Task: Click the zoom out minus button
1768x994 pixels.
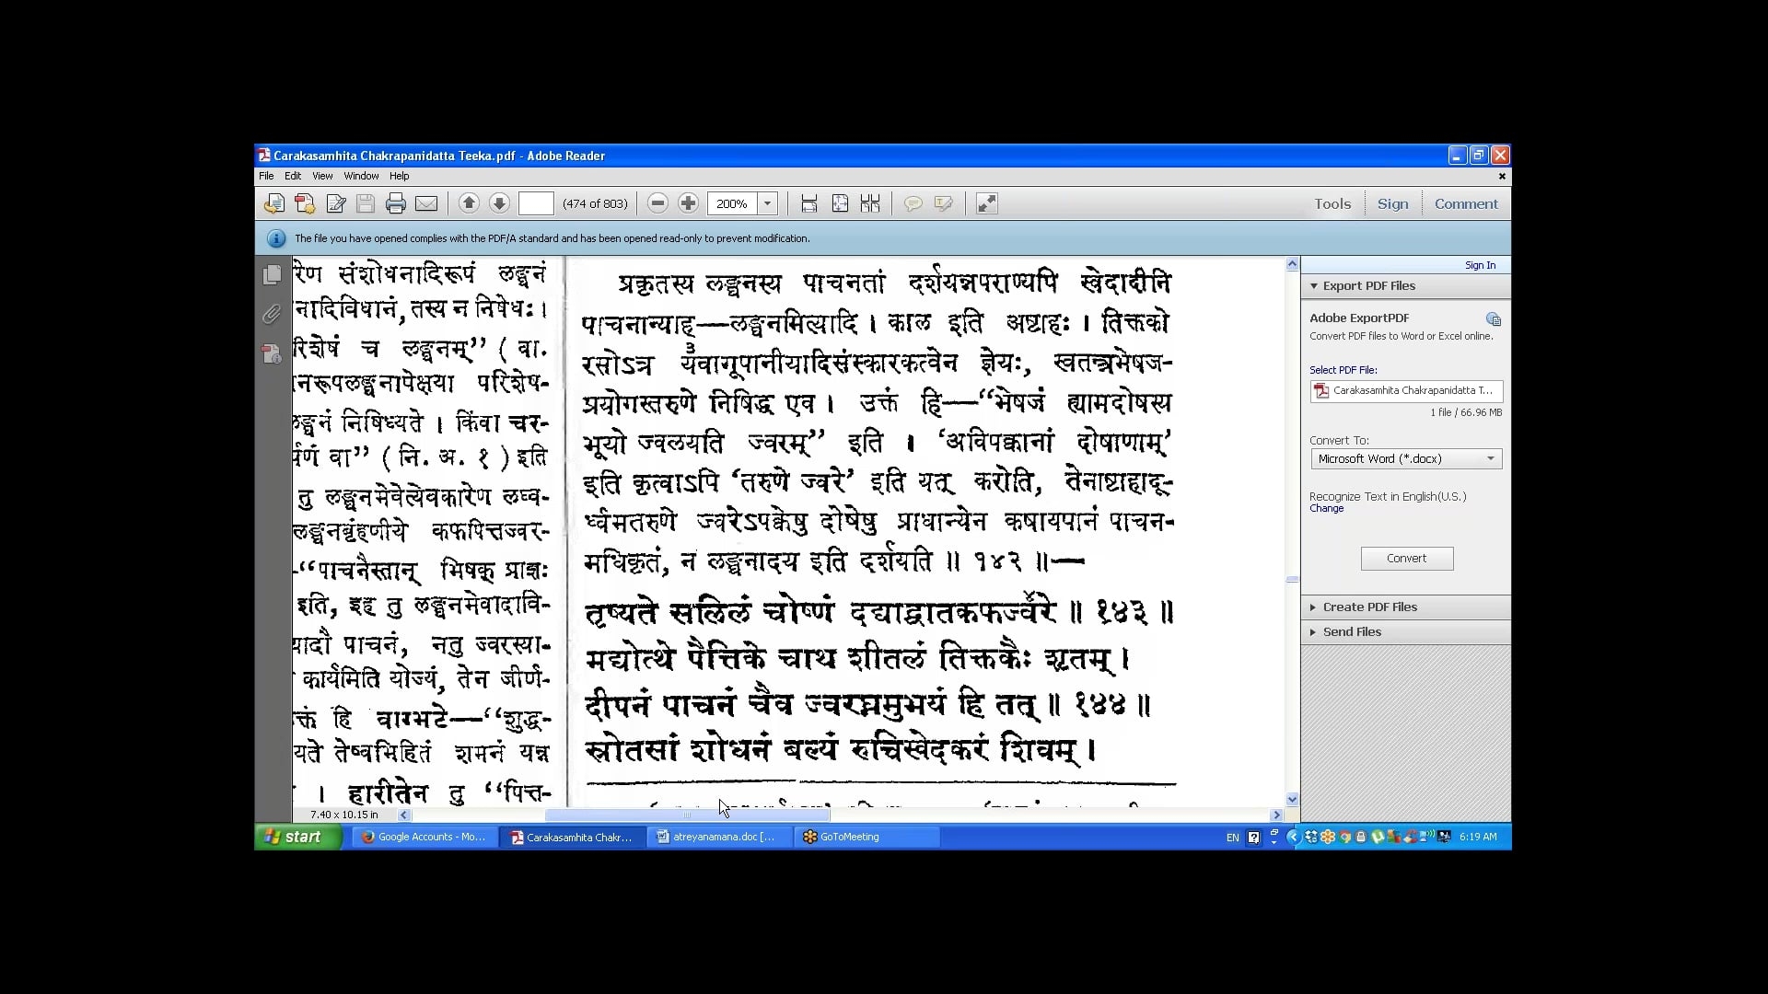Action: 657,204
